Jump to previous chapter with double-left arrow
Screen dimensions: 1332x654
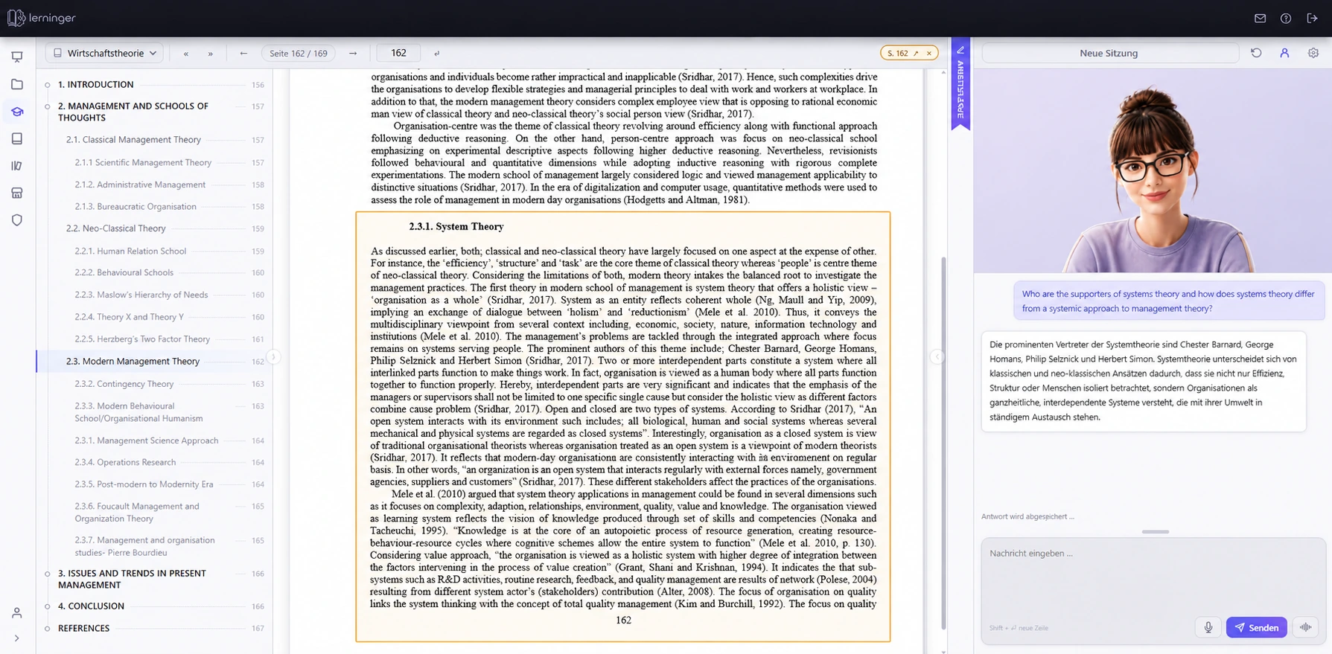[186, 54]
